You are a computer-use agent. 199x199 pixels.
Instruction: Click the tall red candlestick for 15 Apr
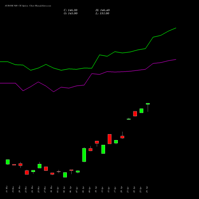(x=109, y=139)
